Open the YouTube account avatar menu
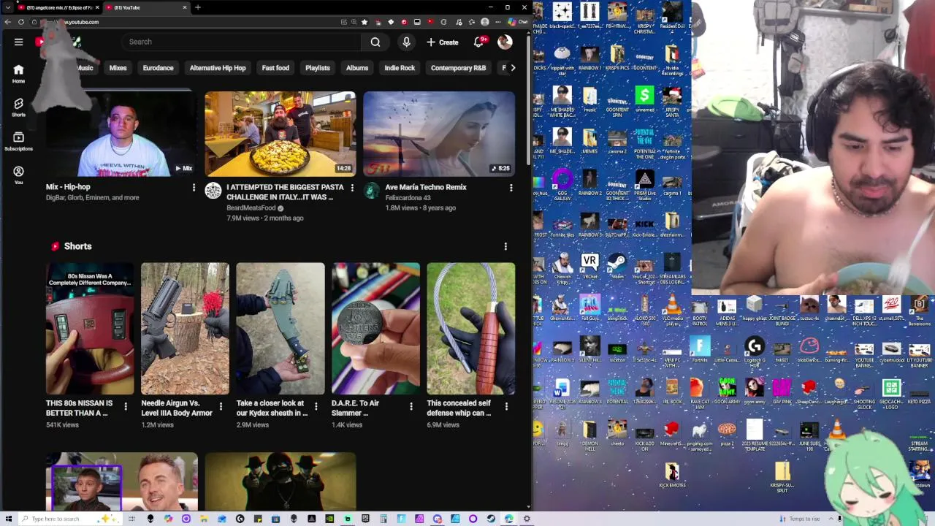This screenshot has height=526, width=935. [505, 42]
